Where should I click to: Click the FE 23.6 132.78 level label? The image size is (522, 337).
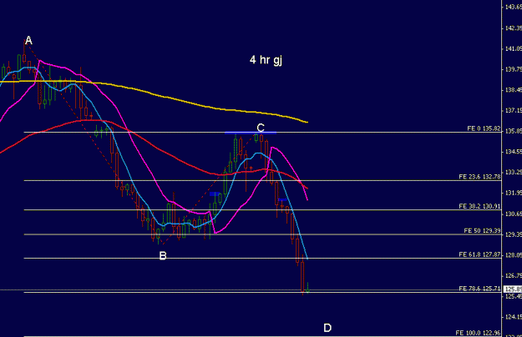[x=479, y=177]
